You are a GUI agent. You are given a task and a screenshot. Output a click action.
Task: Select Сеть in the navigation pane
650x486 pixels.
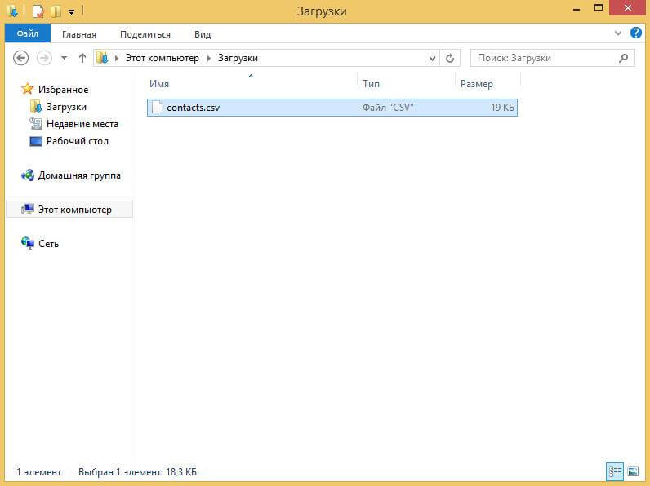(x=48, y=244)
